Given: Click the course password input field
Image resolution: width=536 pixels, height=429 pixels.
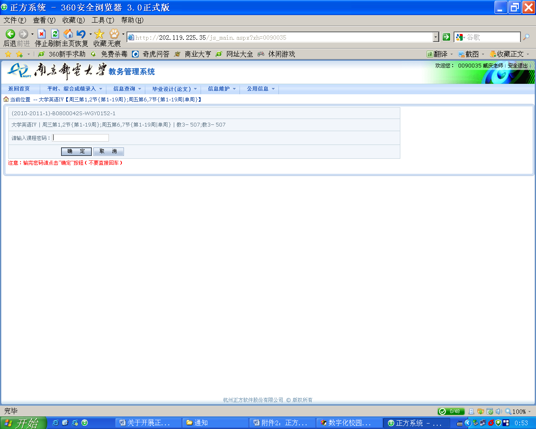Looking at the screenshot, I should pos(80,138).
